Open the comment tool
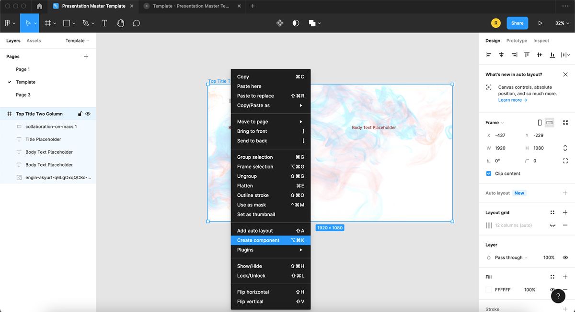 pos(137,22)
